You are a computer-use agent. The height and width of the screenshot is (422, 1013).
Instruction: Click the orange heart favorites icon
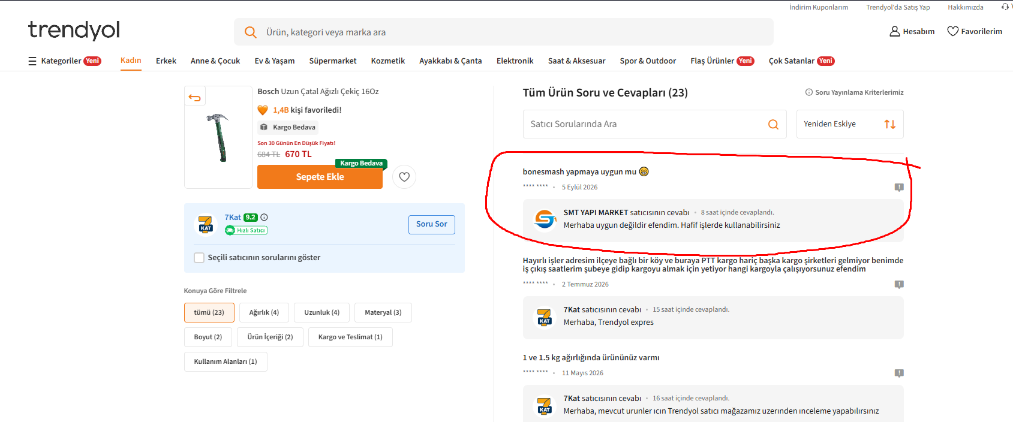pos(263,110)
